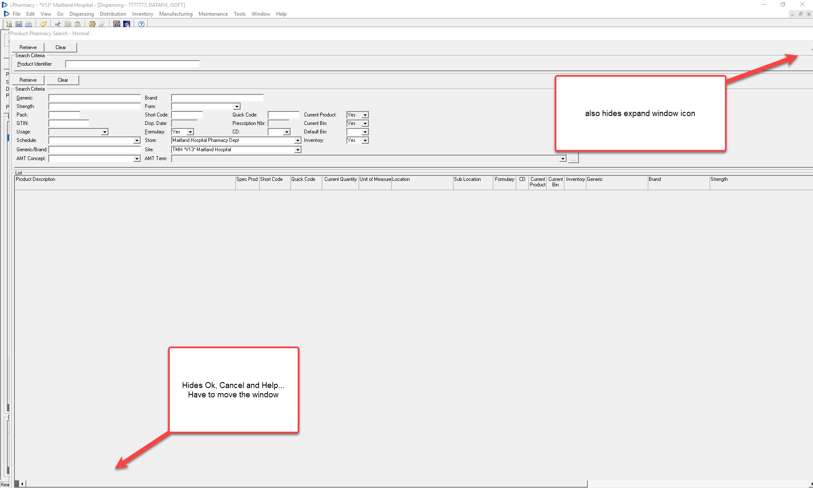Screen dimensions: 813x488
Task: Expand the Usage dropdown
Action: [105, 132]
